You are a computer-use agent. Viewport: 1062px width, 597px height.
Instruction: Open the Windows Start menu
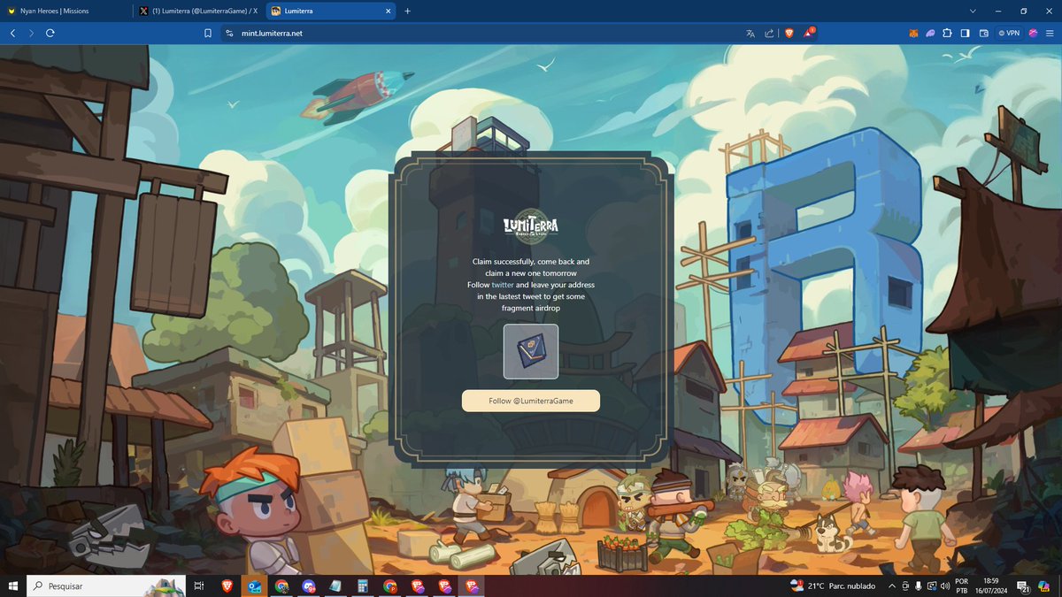tap(13, 586)
